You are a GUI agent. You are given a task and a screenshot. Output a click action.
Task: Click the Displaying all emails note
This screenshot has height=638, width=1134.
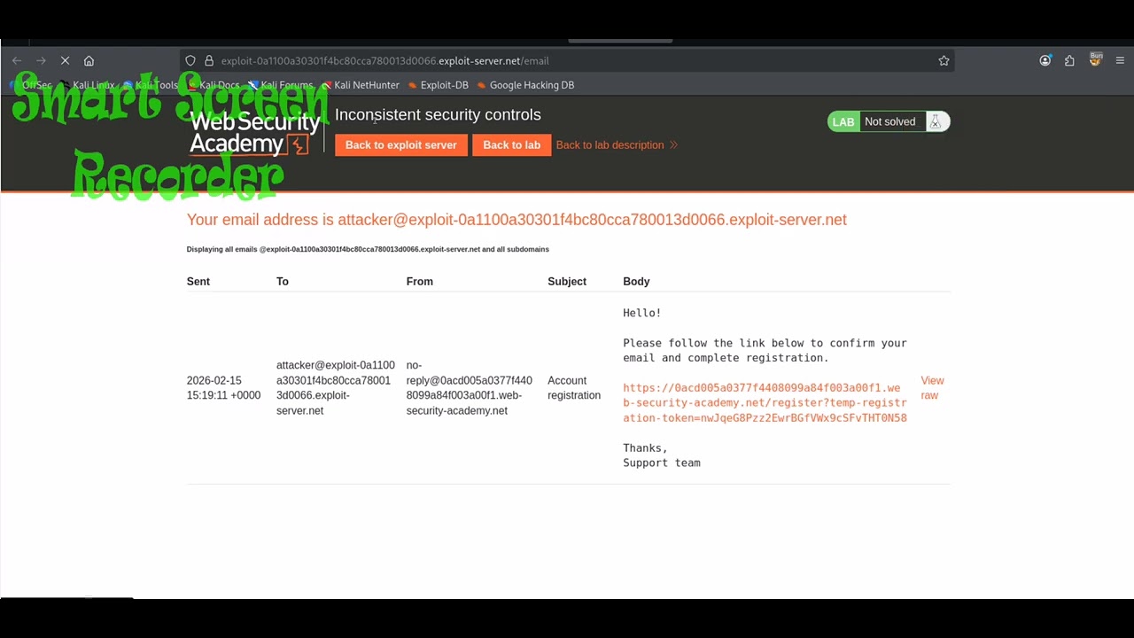click(368, 250)
